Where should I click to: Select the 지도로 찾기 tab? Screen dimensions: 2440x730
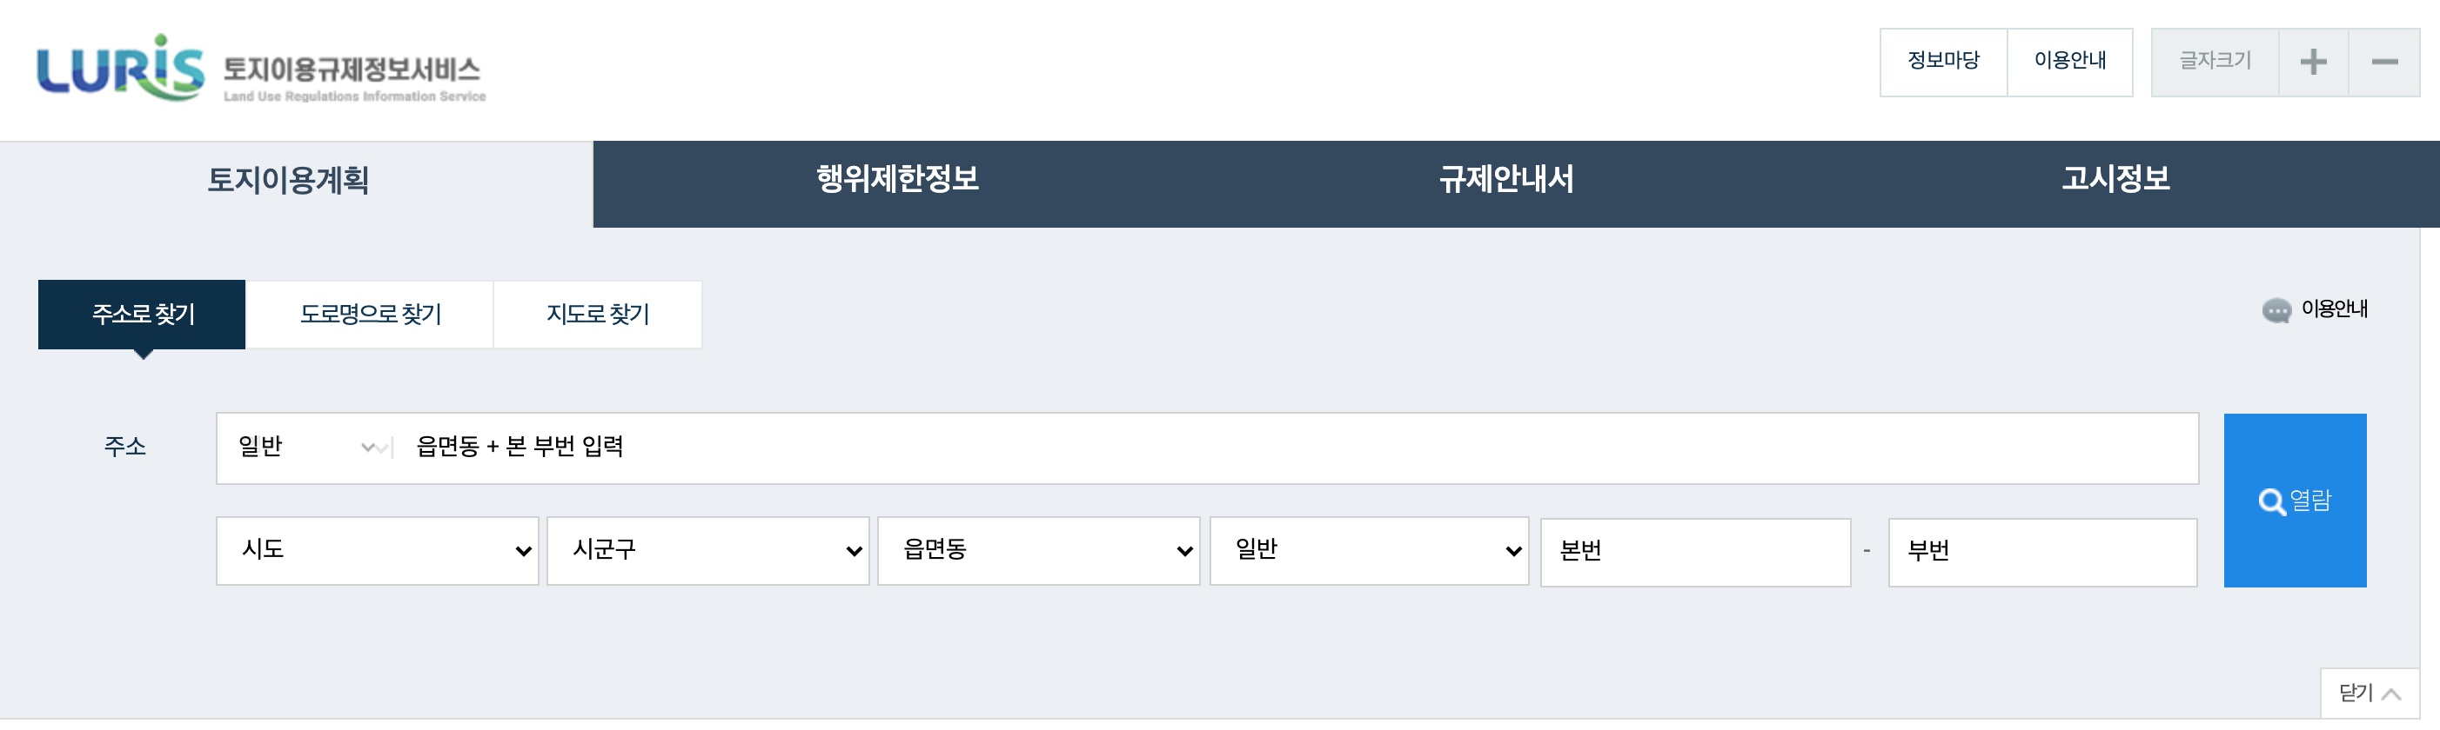[598, 314]
